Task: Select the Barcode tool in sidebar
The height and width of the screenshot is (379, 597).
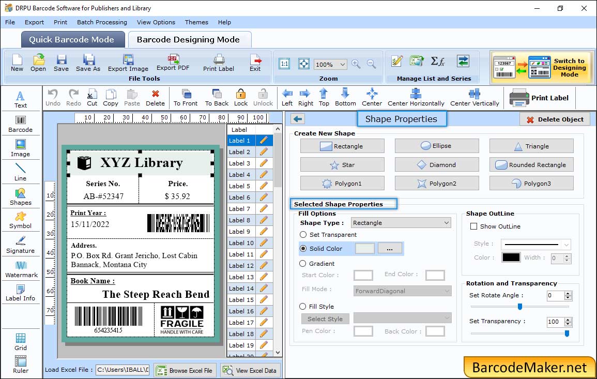Action: click(21, 124)
